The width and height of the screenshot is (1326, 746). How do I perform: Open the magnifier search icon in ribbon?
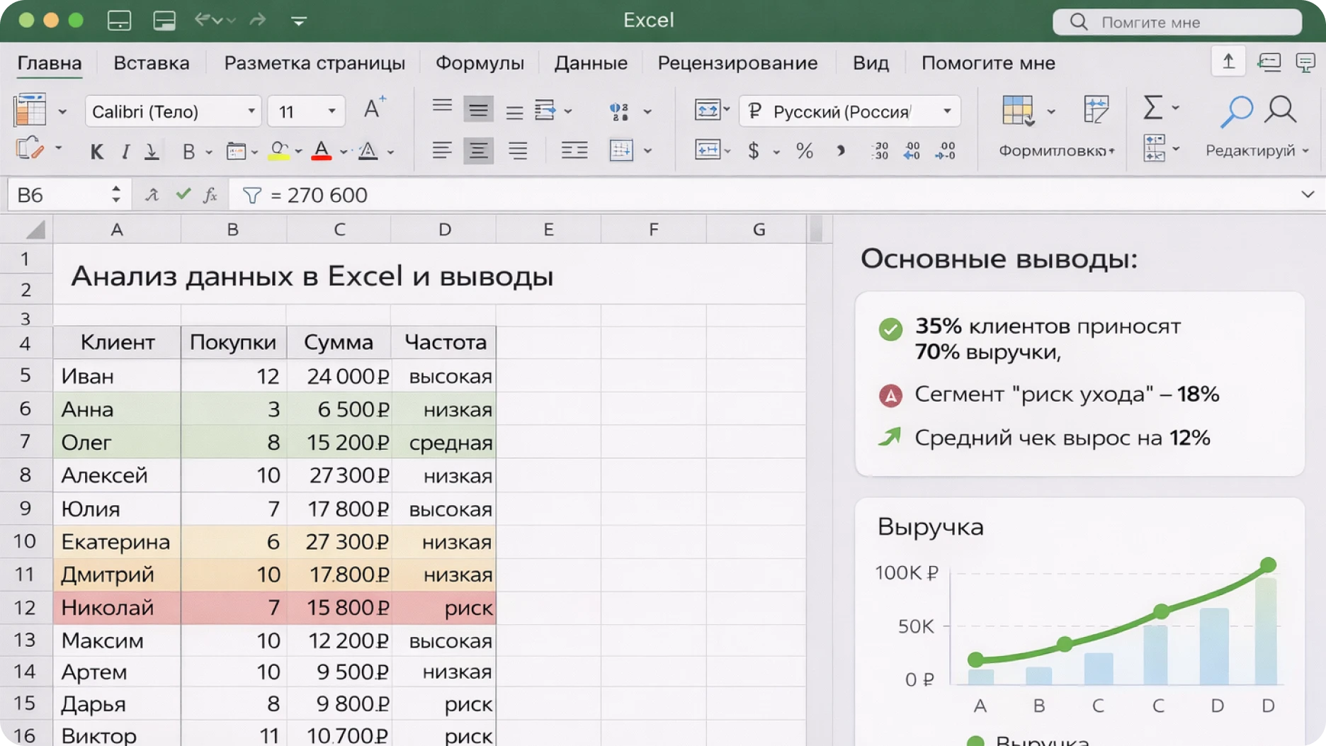1280,111
